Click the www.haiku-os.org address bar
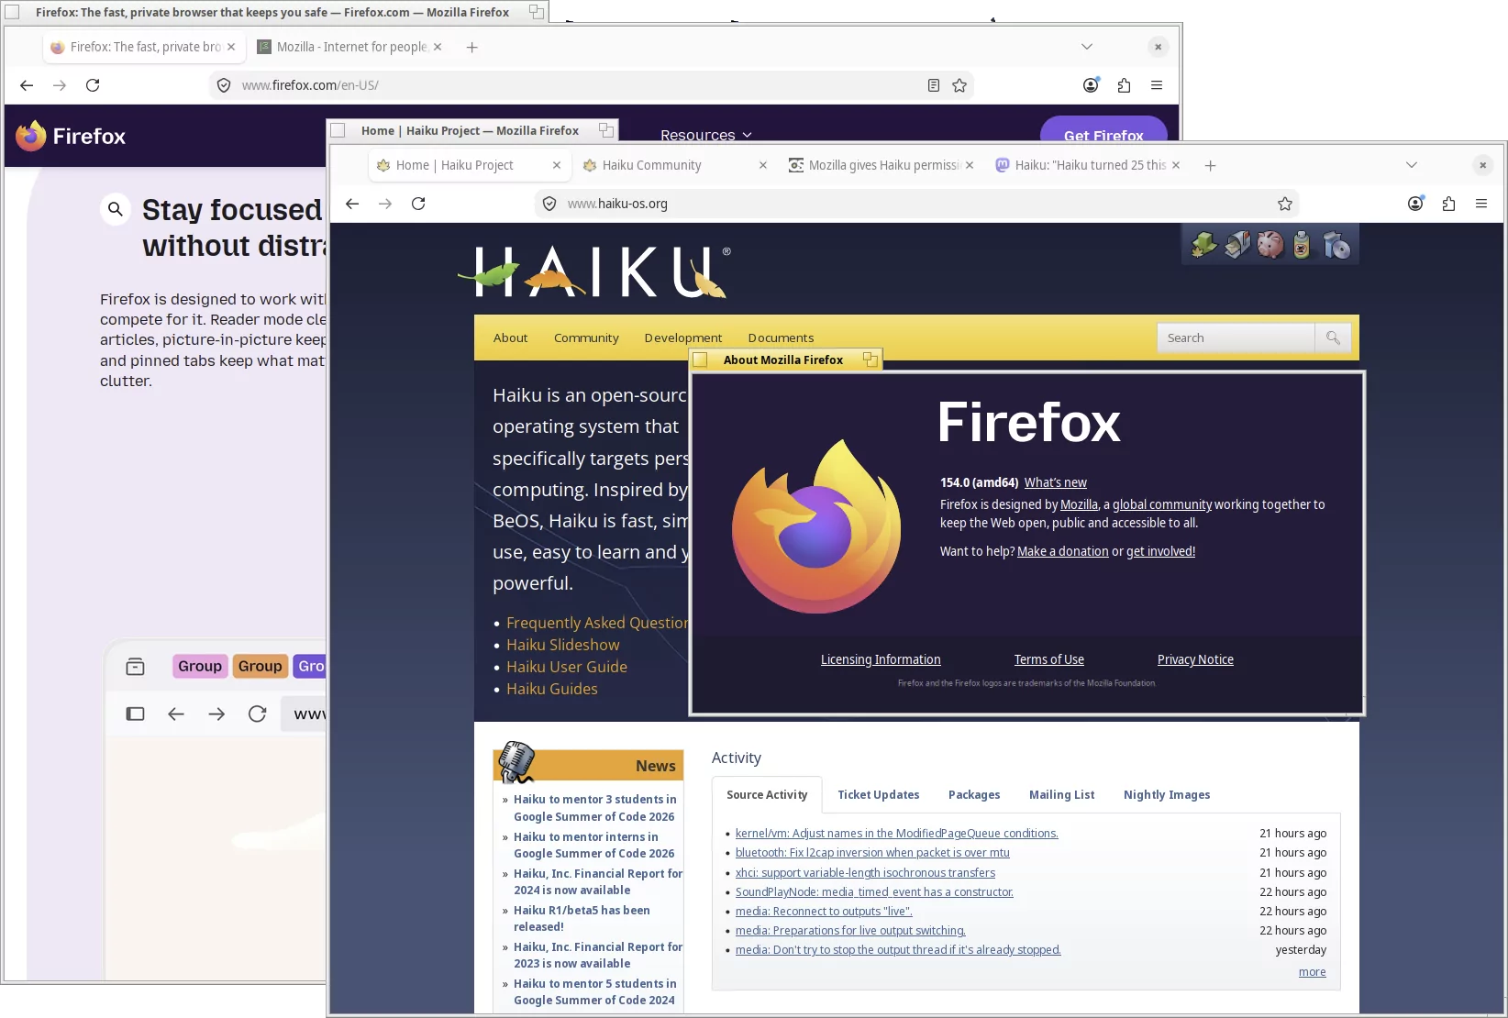1508x1018 pixels. tap(917, 204)
